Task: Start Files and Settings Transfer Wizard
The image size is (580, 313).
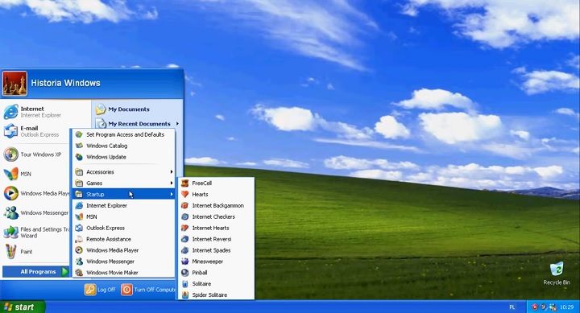Action: [x=36, y=233]
